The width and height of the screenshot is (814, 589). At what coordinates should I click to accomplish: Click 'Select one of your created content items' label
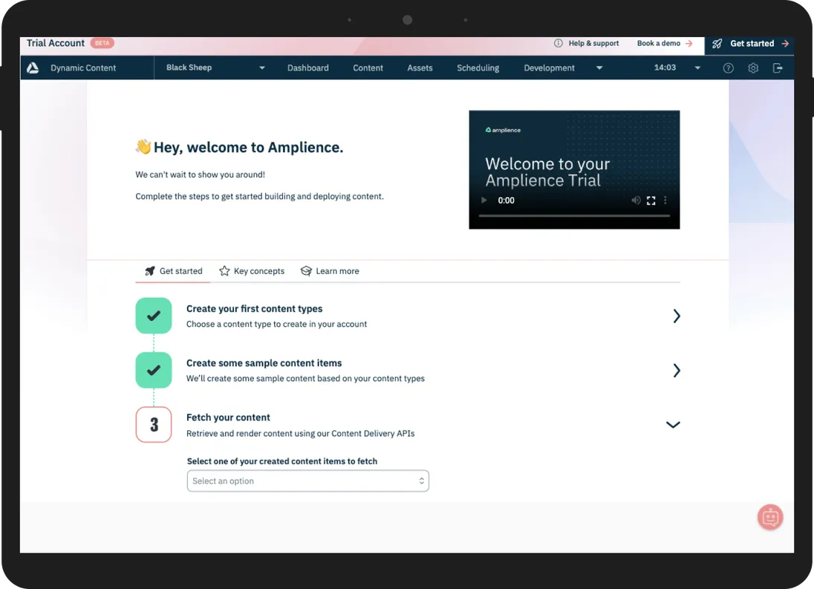[282, 461]
